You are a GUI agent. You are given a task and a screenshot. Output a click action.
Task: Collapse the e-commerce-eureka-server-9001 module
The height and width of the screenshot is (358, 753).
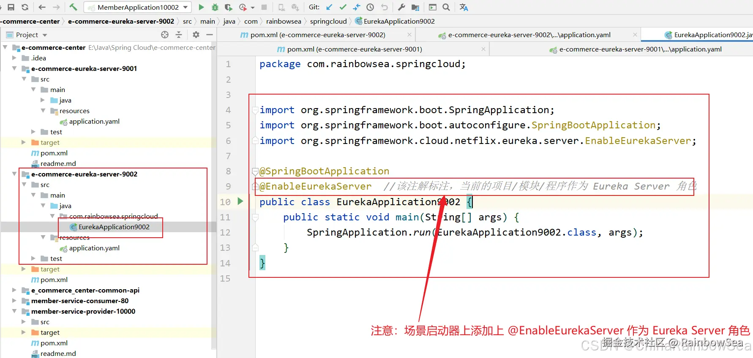coord(14,68)
